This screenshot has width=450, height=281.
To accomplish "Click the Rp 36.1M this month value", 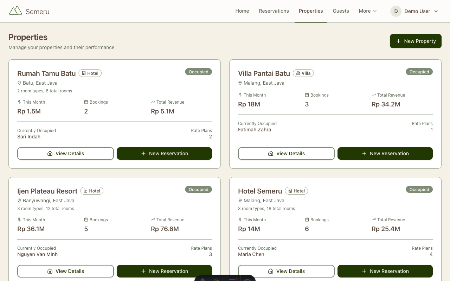I will pos(31,229).
